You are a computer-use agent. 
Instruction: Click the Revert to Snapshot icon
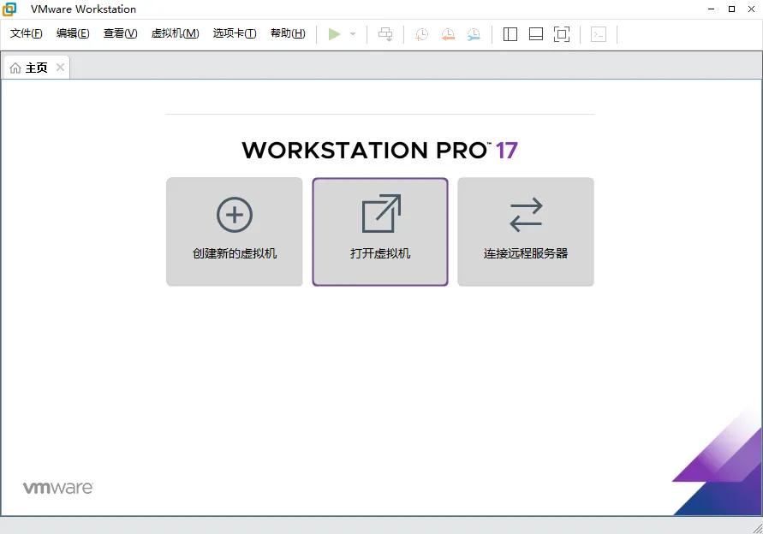[448, 34]
